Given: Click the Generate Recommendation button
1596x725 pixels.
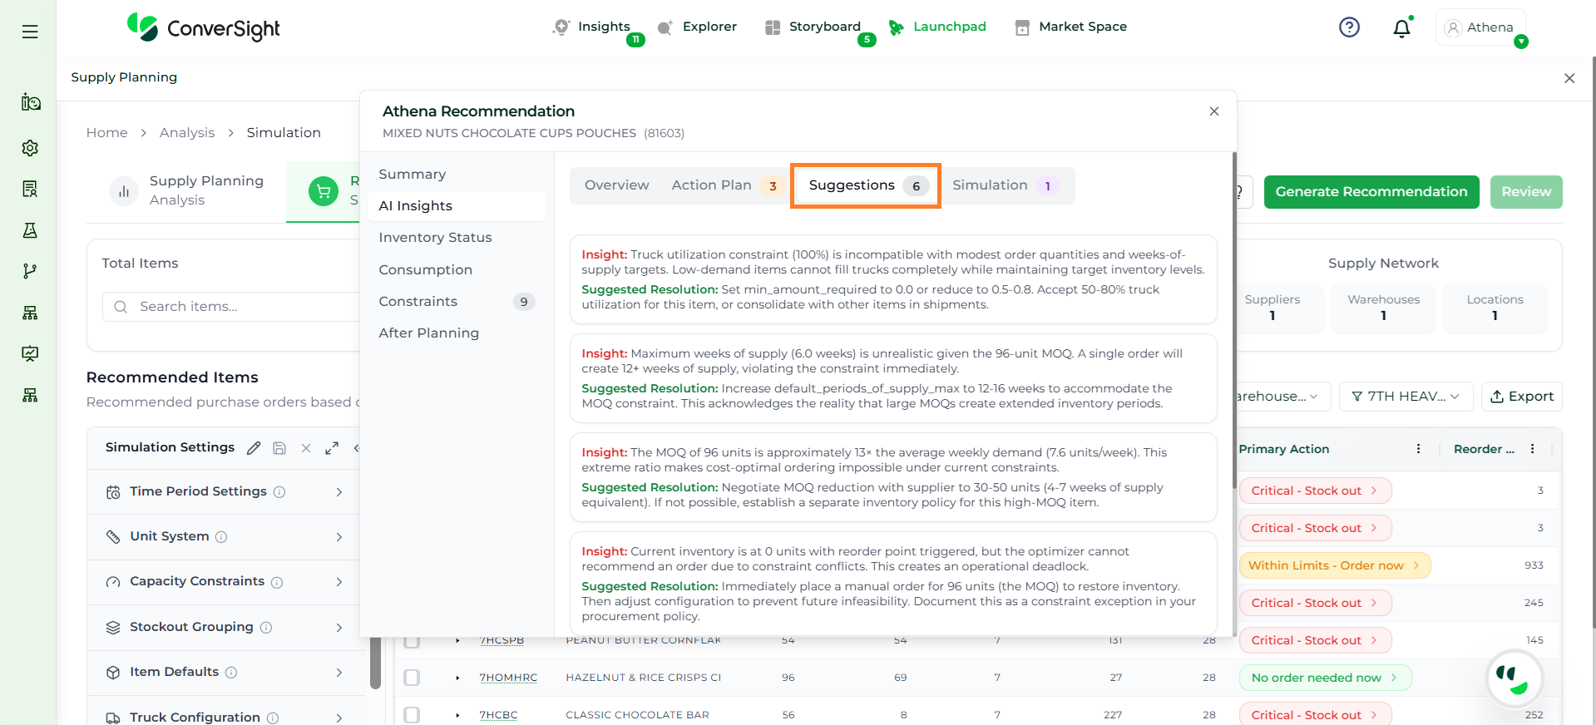Looking at the screenshot, I should pyautogui.click(x=1371, y=192).
